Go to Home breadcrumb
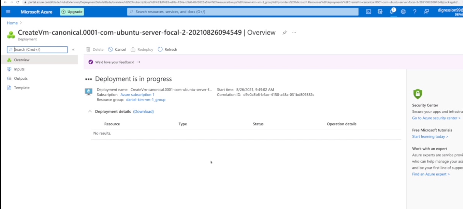463x209 pixels. [x=12, y=23]
